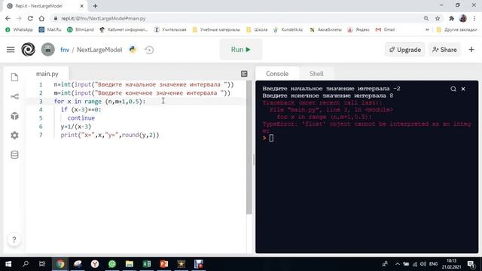Click code line 3 with range
482x271 pixels.
(99, 102)
